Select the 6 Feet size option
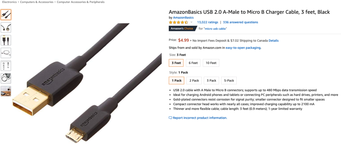 (193, 63)
